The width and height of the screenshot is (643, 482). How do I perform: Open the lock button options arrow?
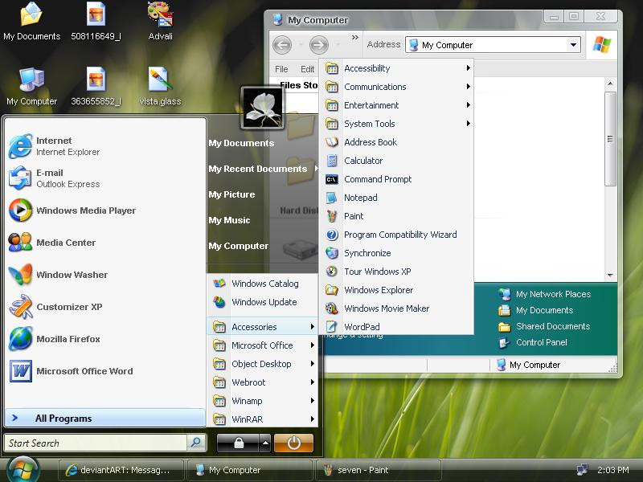(265, 443)
